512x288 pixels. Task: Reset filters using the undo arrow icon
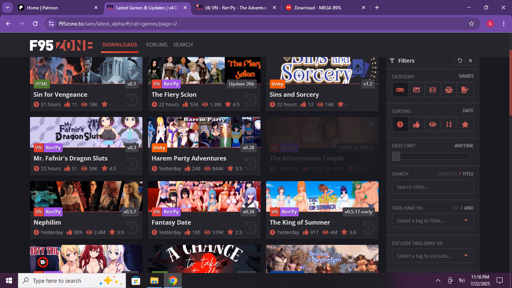(460, 60)
